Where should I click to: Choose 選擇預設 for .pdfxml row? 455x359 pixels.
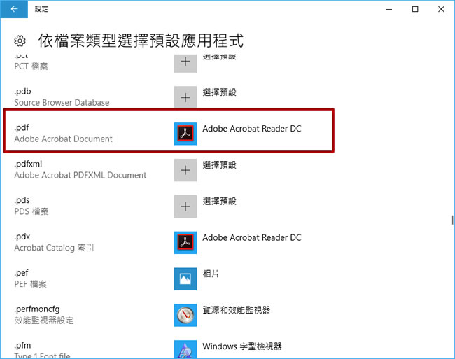pyautogui.click(x=219, y=164)
